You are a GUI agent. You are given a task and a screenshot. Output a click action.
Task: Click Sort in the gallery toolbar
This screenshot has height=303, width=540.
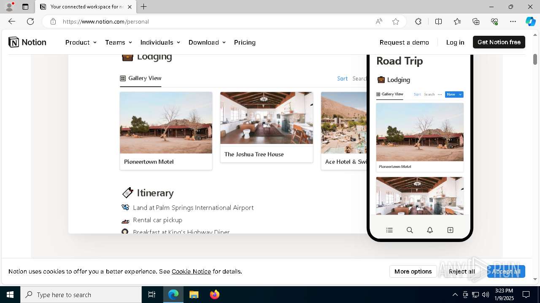click(x=342, y=79)
